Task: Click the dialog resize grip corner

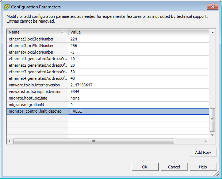Action: point(217,174)
